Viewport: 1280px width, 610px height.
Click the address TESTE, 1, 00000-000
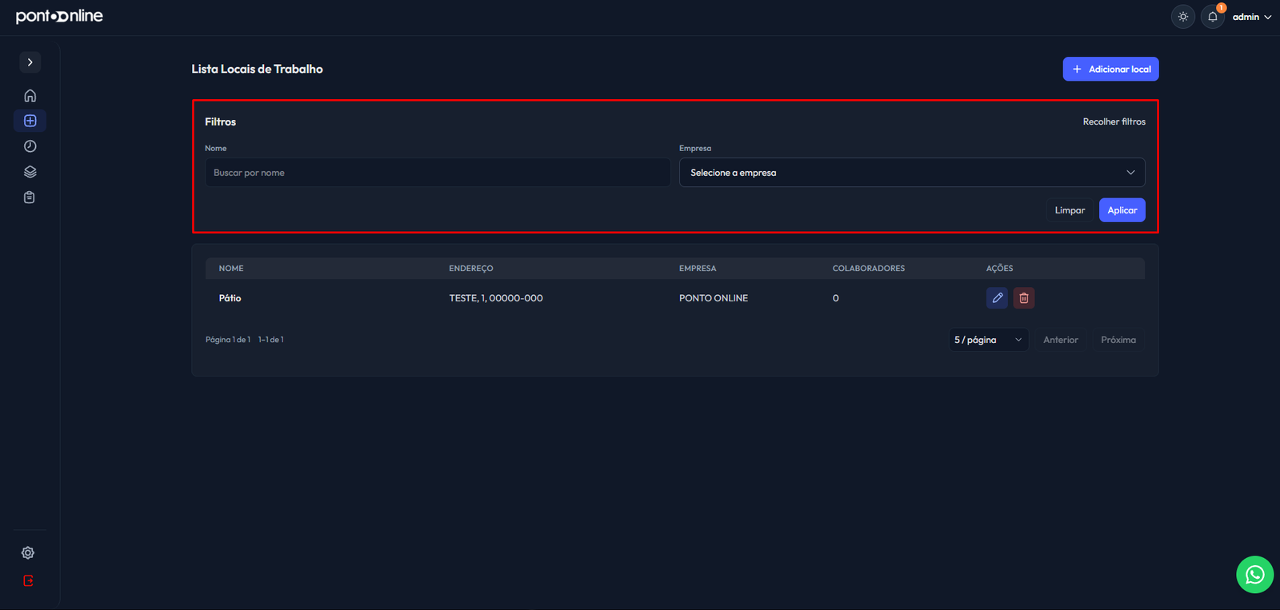click(x=496, y=298)
